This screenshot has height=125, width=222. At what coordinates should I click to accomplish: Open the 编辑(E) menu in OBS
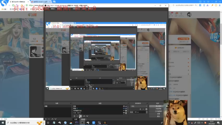click(x=53, y=9)
